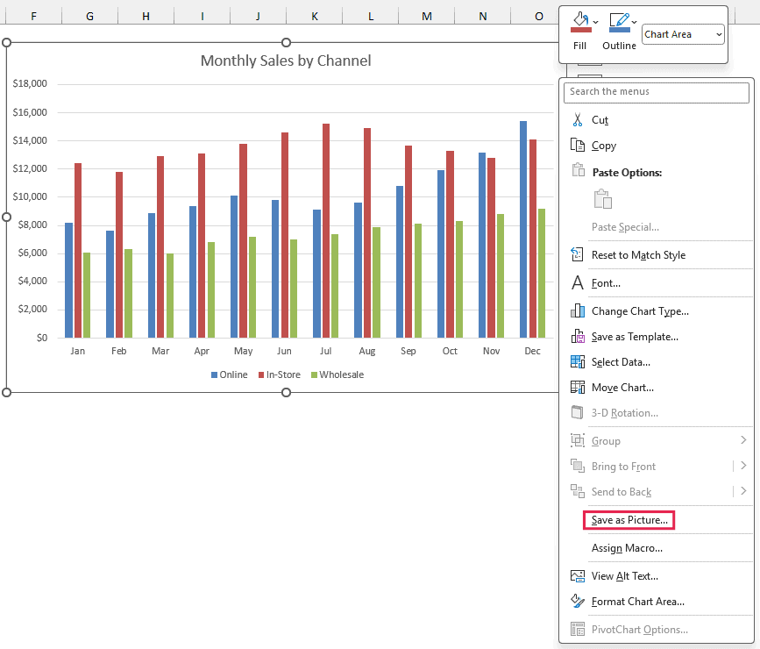Open View Alt Text
Image resolution: width=760 pixels, height=649 pixels.
(625, 576)
